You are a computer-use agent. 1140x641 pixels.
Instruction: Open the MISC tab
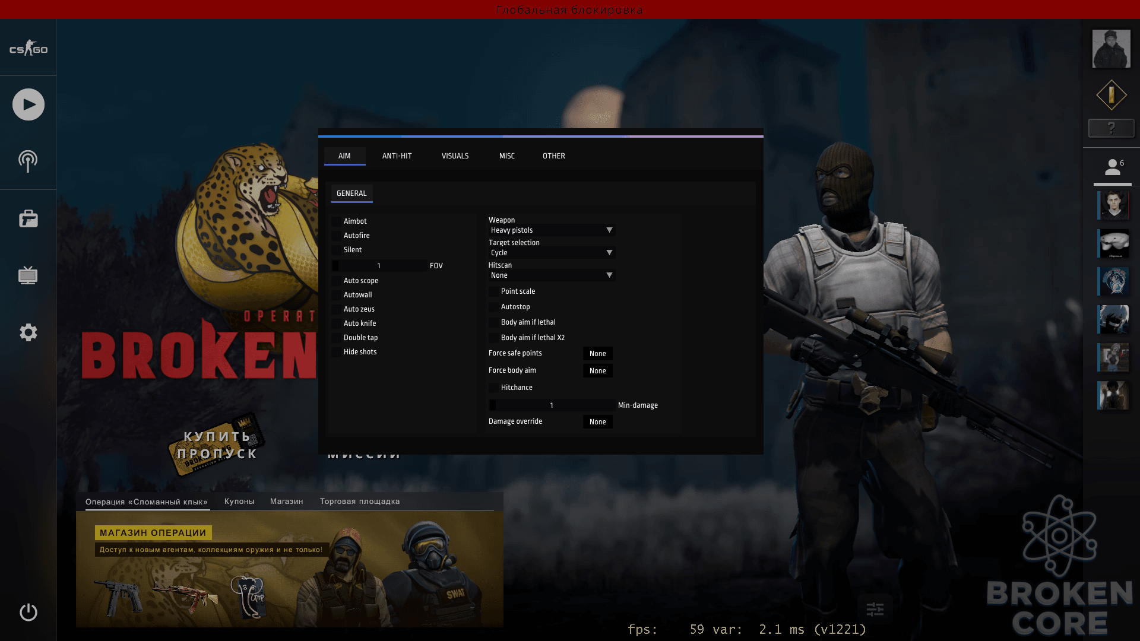pyautogui.click(x=507, y=156)
